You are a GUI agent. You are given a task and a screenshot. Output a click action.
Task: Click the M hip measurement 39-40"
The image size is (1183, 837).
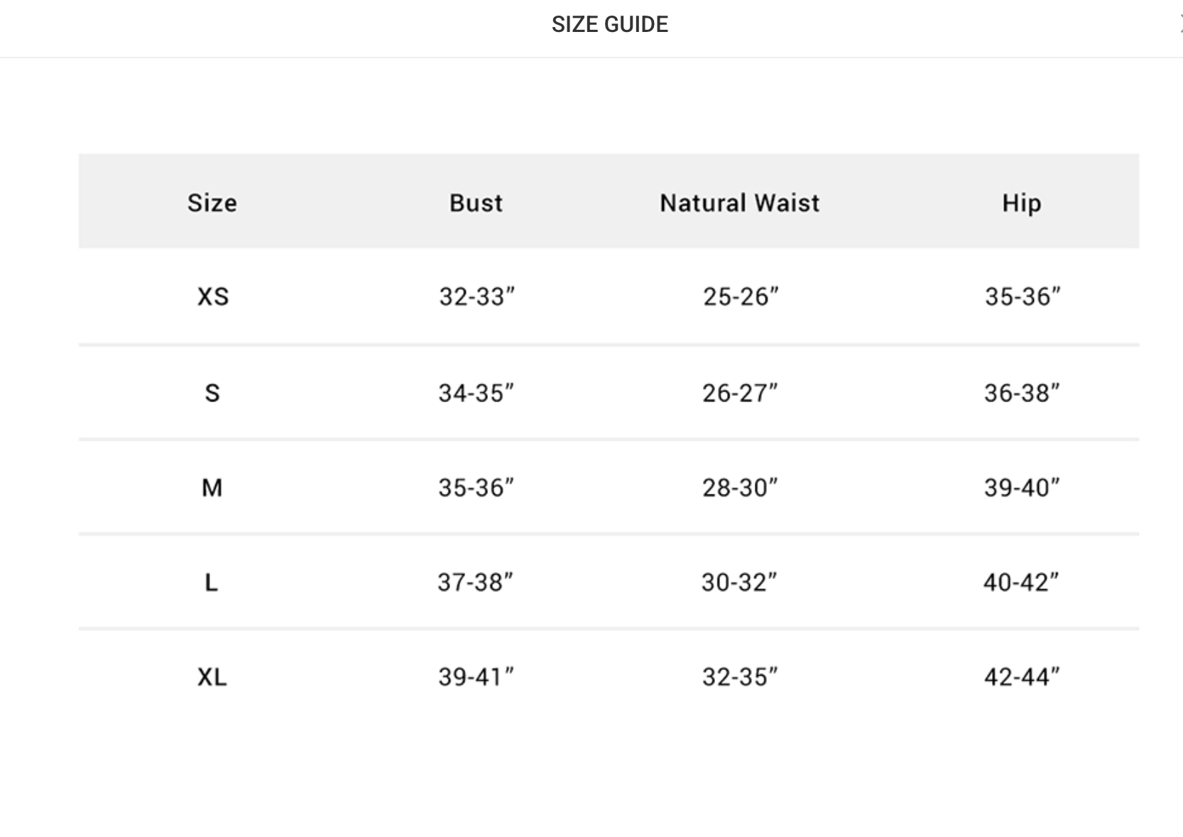tap(1021, 487)
